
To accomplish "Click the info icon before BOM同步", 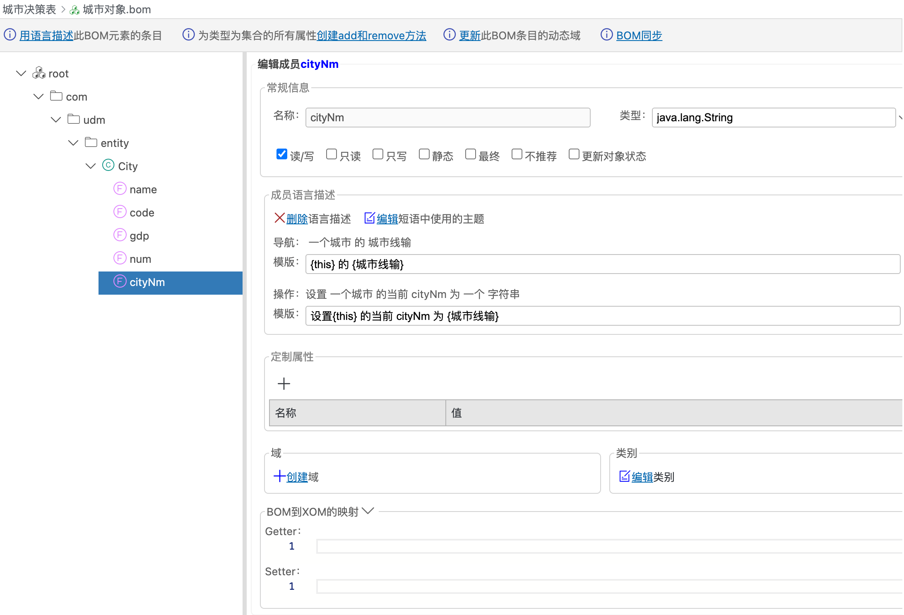I will 606,35.
